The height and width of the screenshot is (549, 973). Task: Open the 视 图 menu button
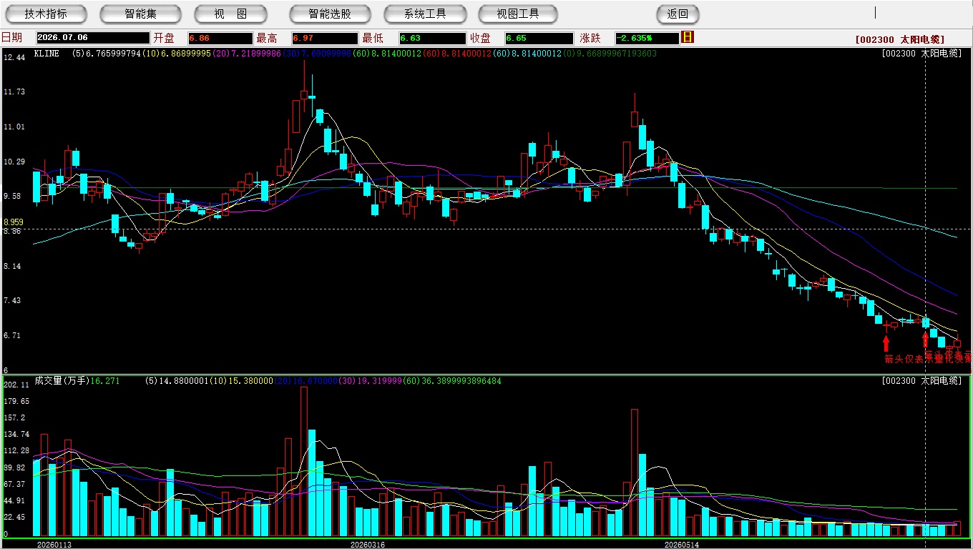pos(230,14)
